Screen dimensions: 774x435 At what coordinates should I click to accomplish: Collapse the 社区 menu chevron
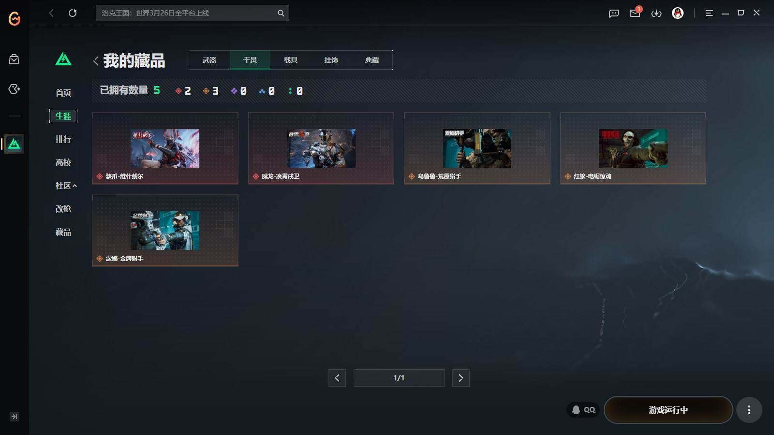74,186
